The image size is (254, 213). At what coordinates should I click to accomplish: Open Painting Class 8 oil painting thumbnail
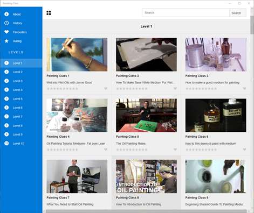coord(146,176)
